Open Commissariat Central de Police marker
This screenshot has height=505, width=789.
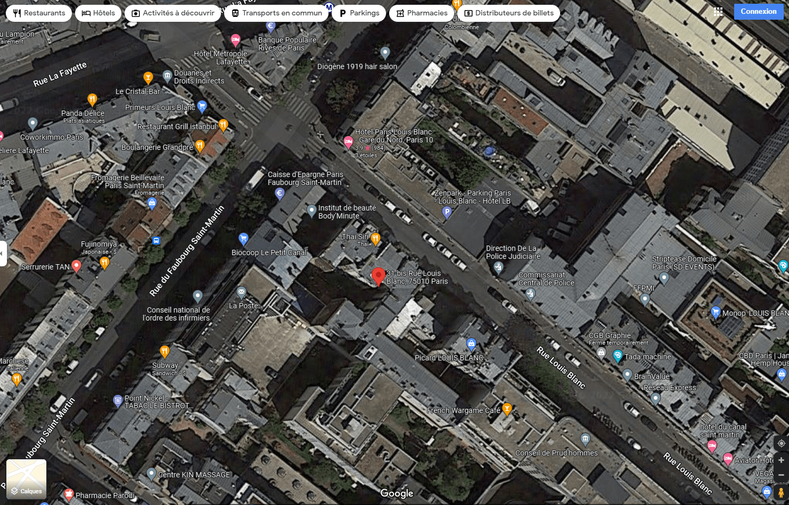tap(530, 294)
